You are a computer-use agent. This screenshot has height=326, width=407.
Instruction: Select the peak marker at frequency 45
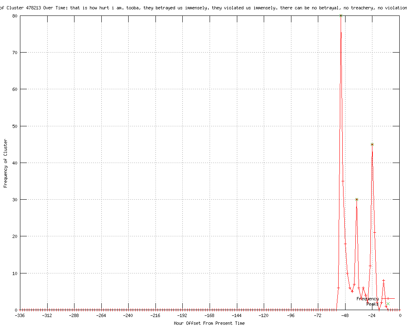pos(372,144)
